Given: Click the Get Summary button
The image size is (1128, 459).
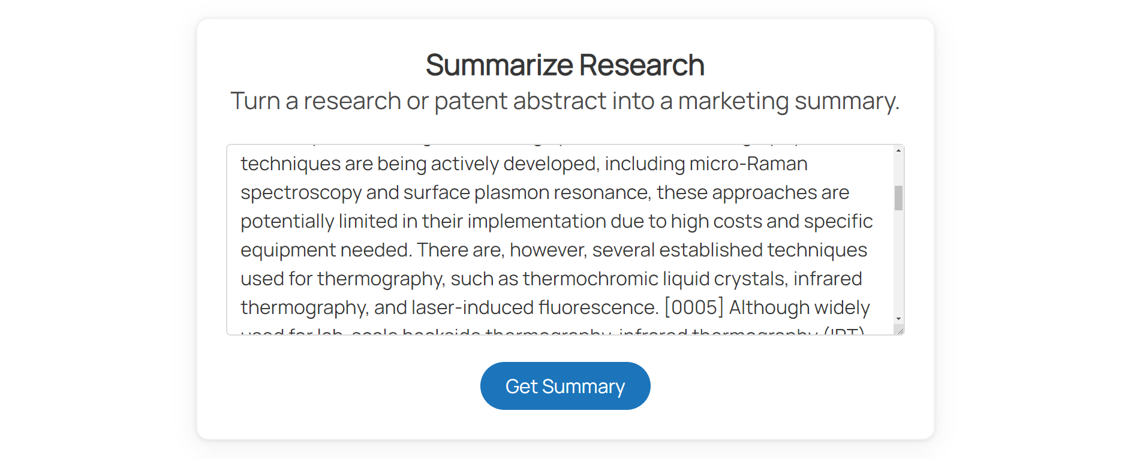Looking at the screenshot, I should pyautogui.click(x=565, y=386).
